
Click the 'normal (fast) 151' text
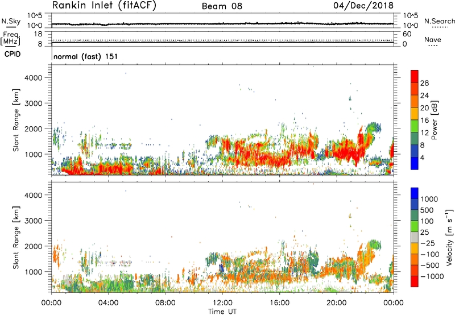(x=86, y=56)
